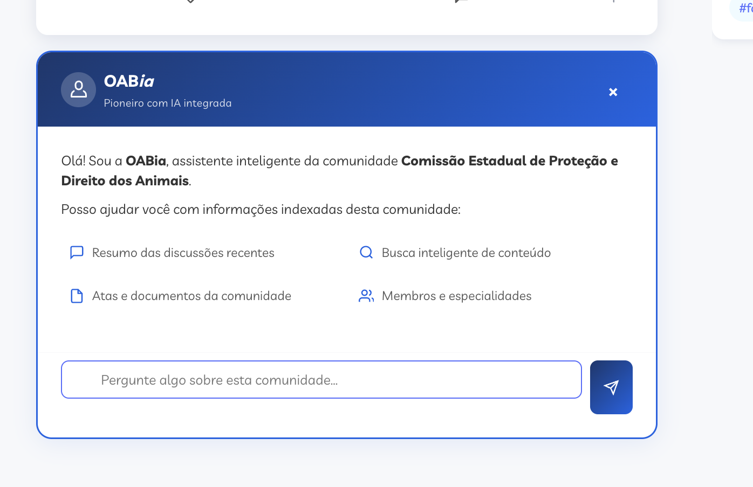Viewport: 753px width, 487px height.
Task: Click the magnifier icon for smart search
Action: tap(366, 253)
